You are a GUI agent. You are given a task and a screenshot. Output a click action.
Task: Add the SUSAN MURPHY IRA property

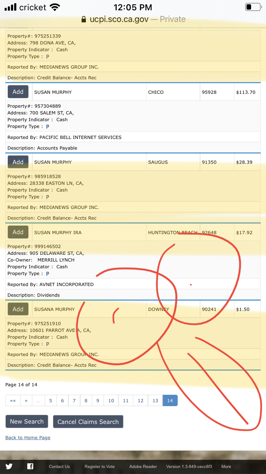coord(18,232)
